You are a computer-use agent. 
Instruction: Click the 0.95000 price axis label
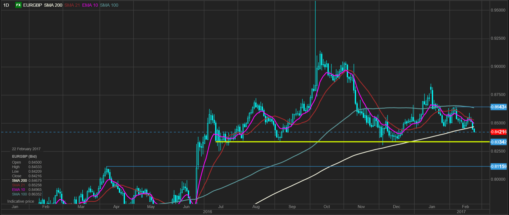(498, 10)
